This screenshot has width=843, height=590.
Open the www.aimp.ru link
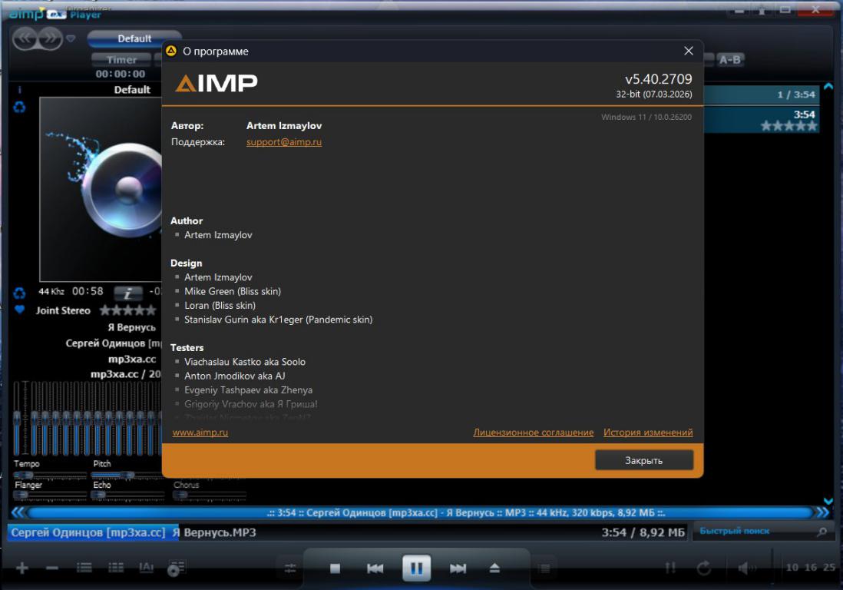(200, 433)
